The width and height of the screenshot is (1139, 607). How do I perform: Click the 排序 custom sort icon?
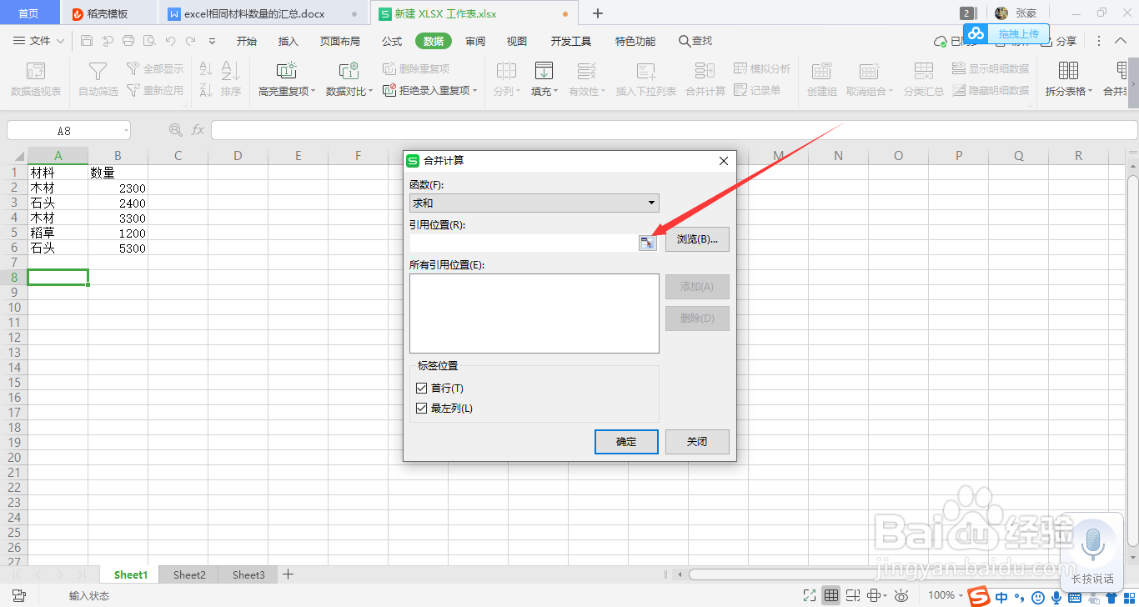coord(231,71)
